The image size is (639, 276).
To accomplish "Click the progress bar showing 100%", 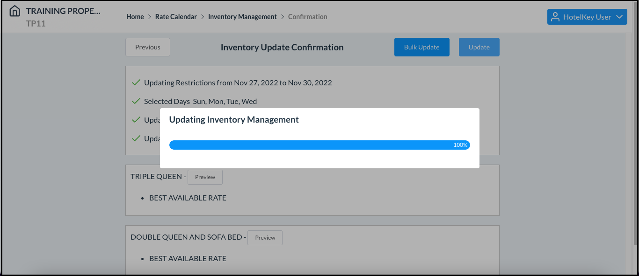I will 319,145.
